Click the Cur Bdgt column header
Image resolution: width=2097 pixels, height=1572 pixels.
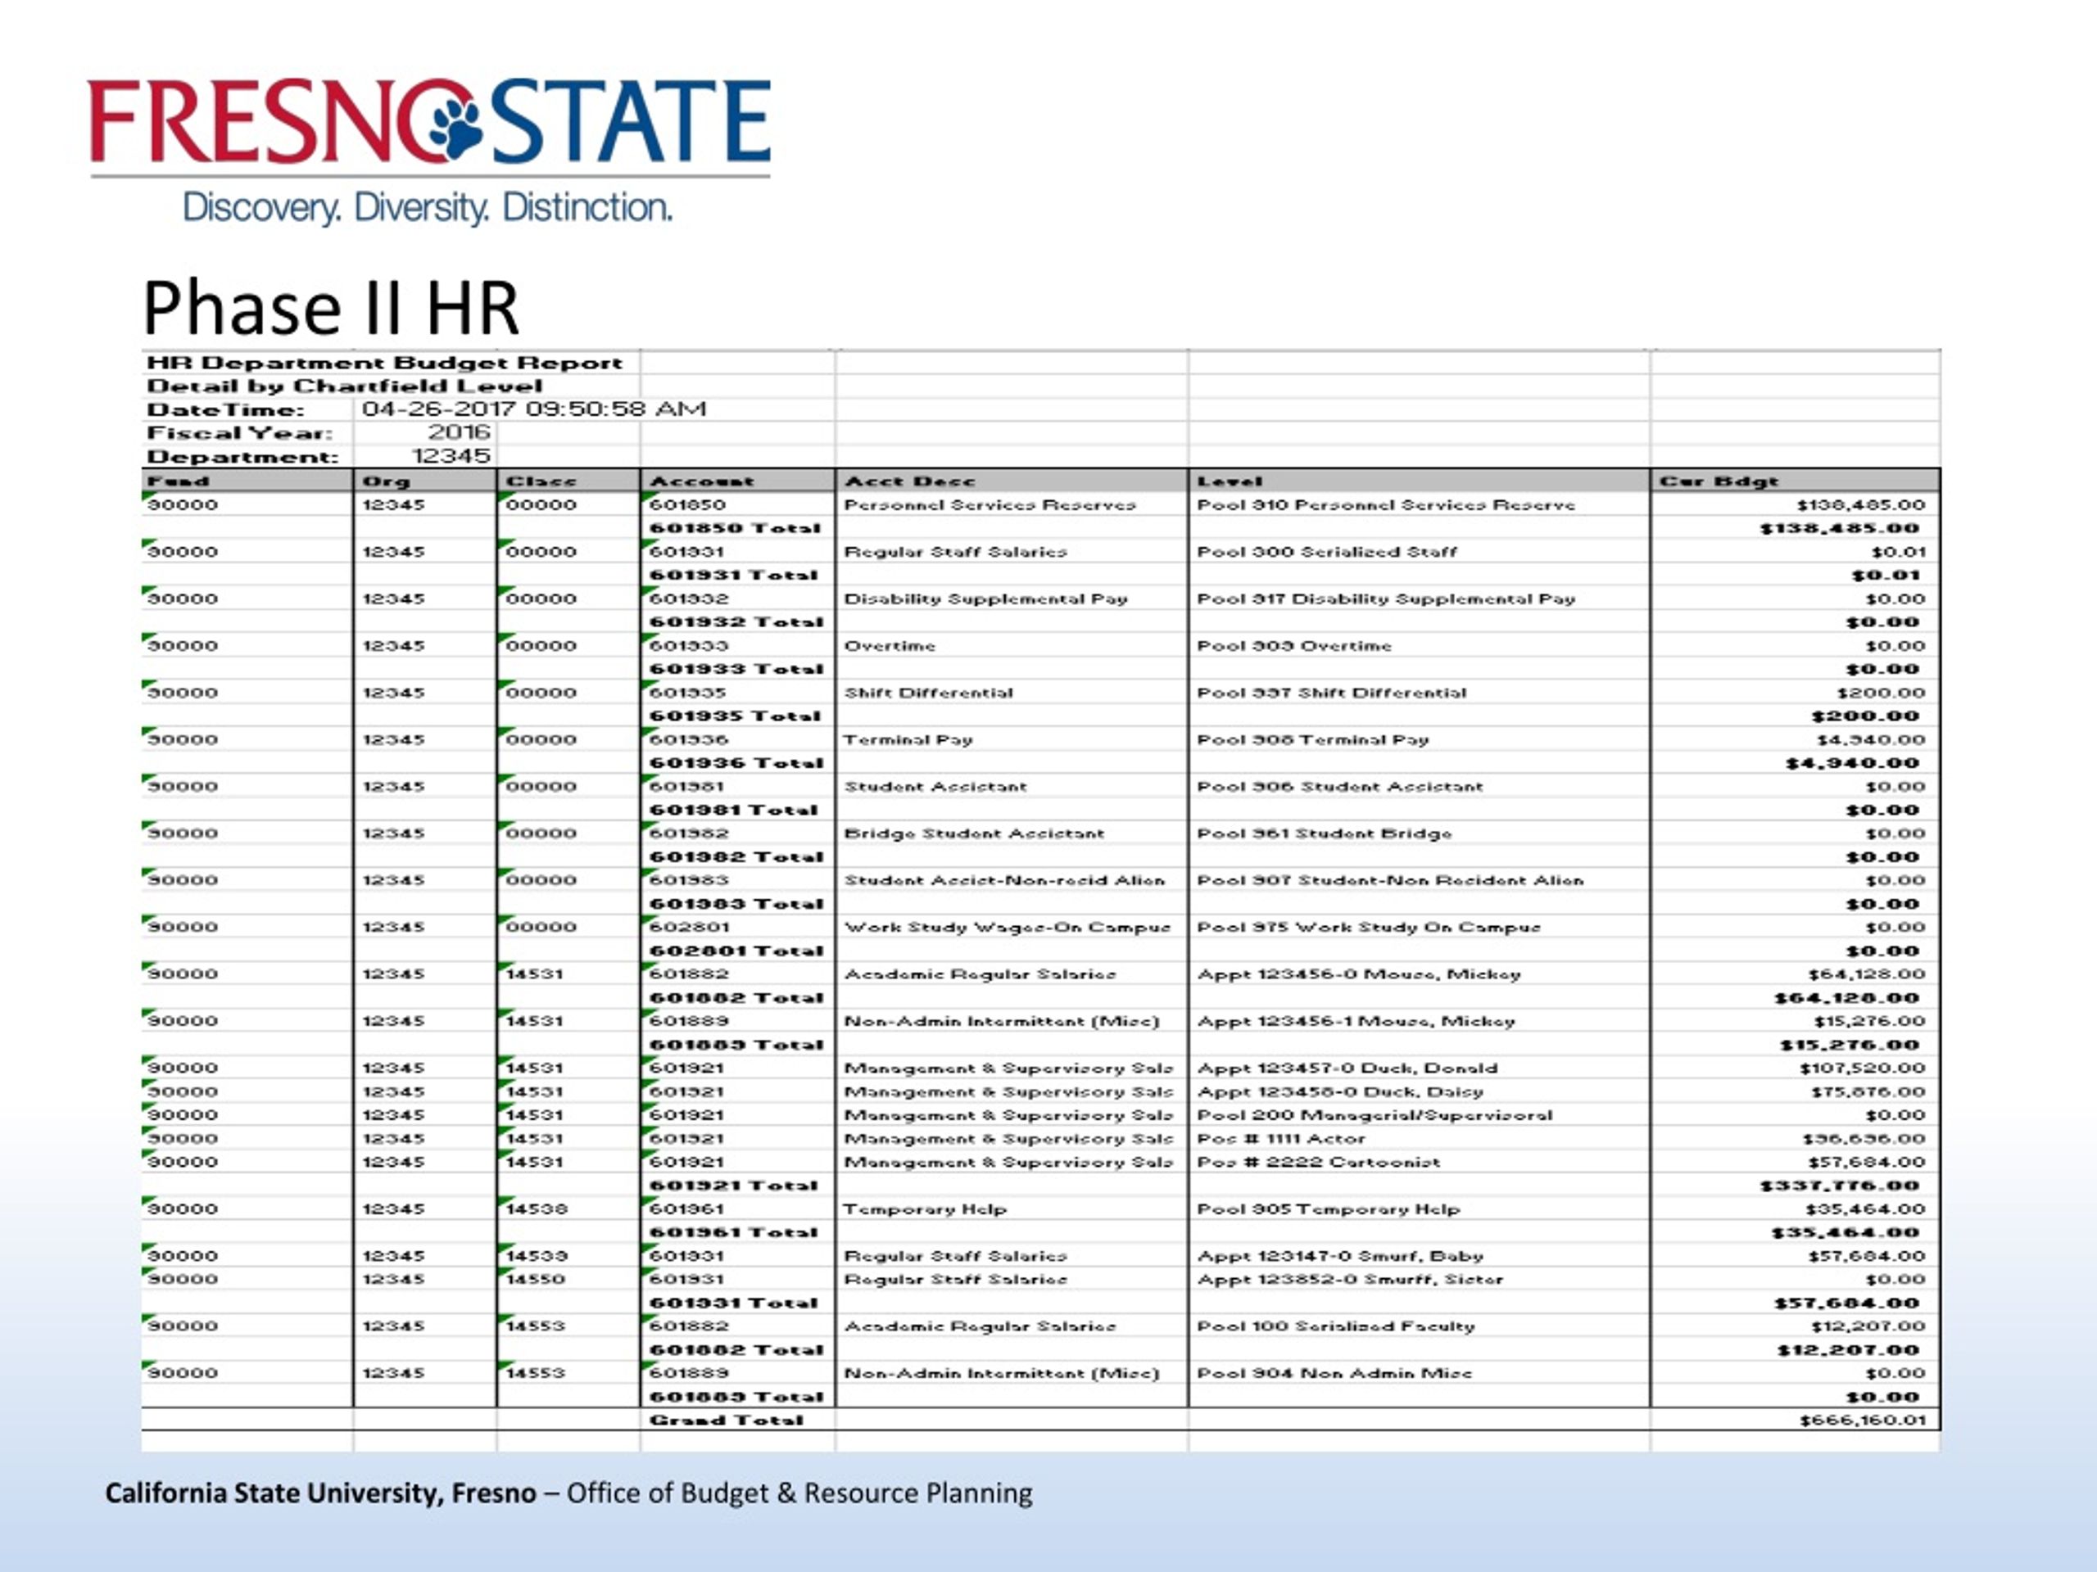pos(1796,481)
